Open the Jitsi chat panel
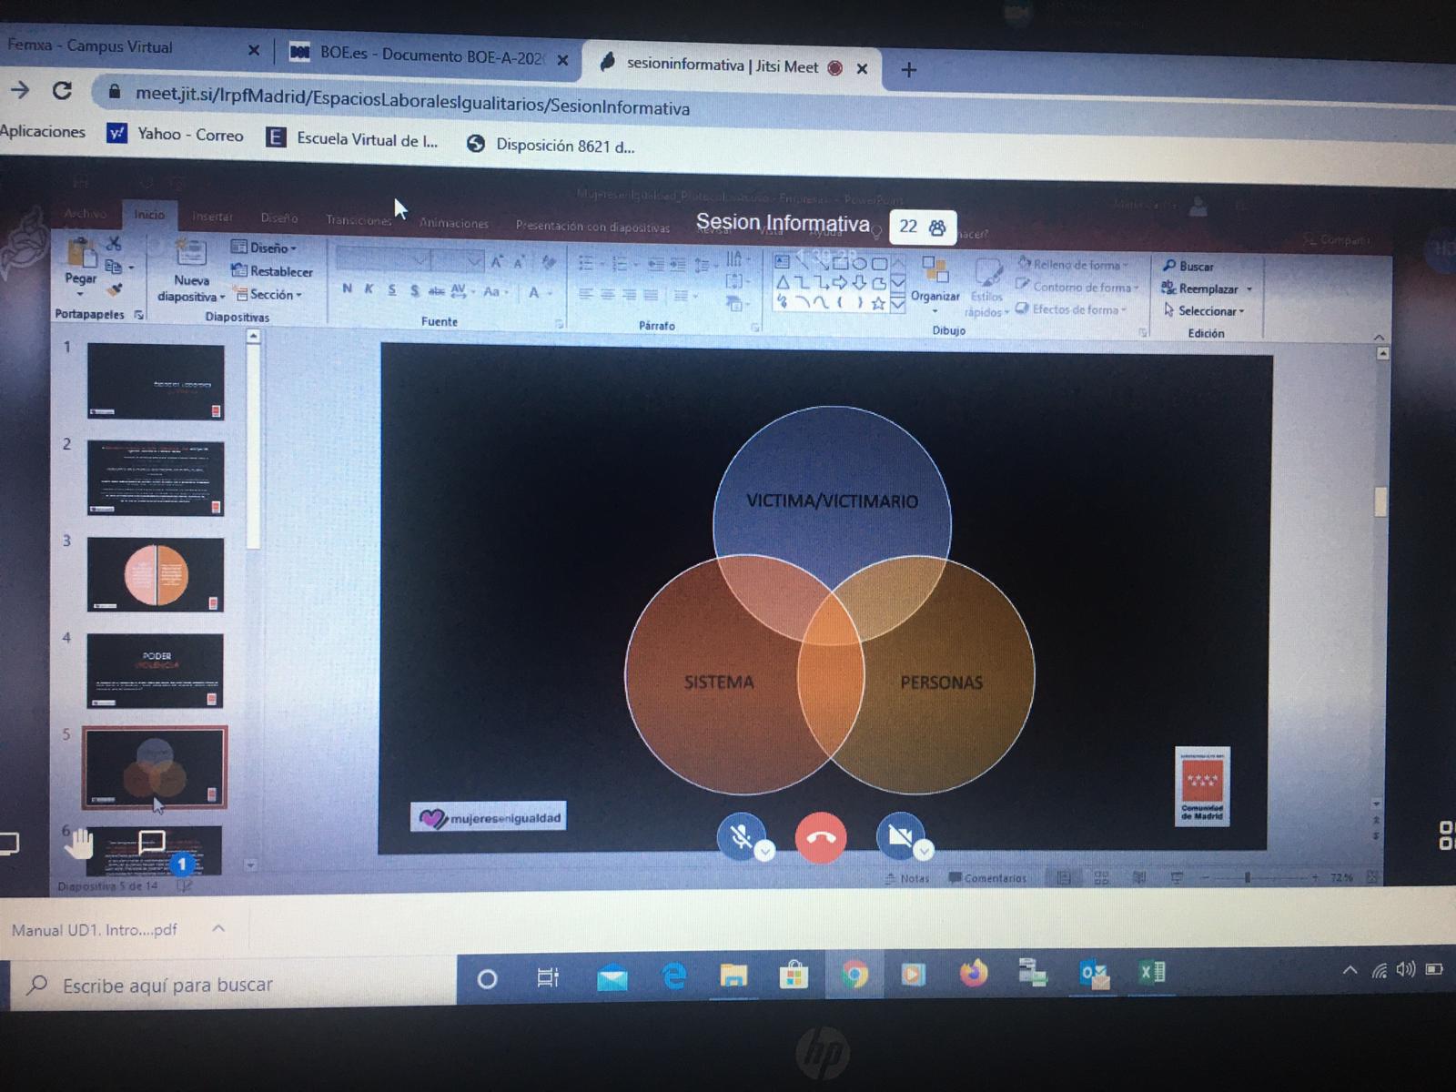The image size is (1456, 1092). coord(151,841)
